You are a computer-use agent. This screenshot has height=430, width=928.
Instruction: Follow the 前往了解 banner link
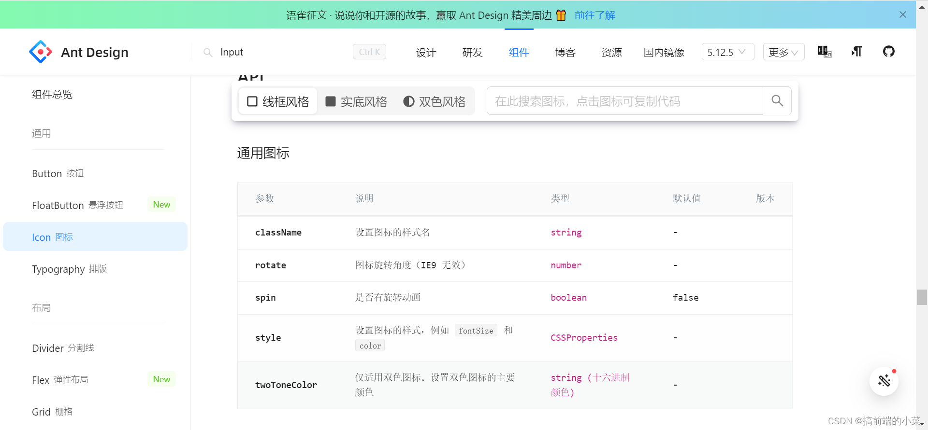[x=594, y=15]
